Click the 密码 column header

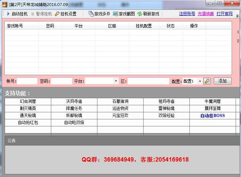[x=50, y=26]
